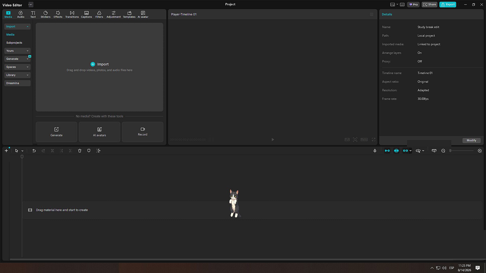Click the marker shield icon in timeline toolbar
486x273 pixels.
click(89, 151)
